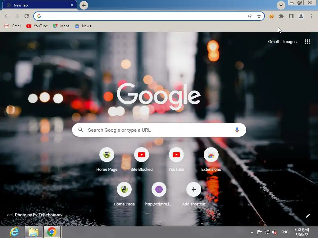Click the Search Google or type a URL box
This screenshot has height=238, width=318.
pos(159,130)
